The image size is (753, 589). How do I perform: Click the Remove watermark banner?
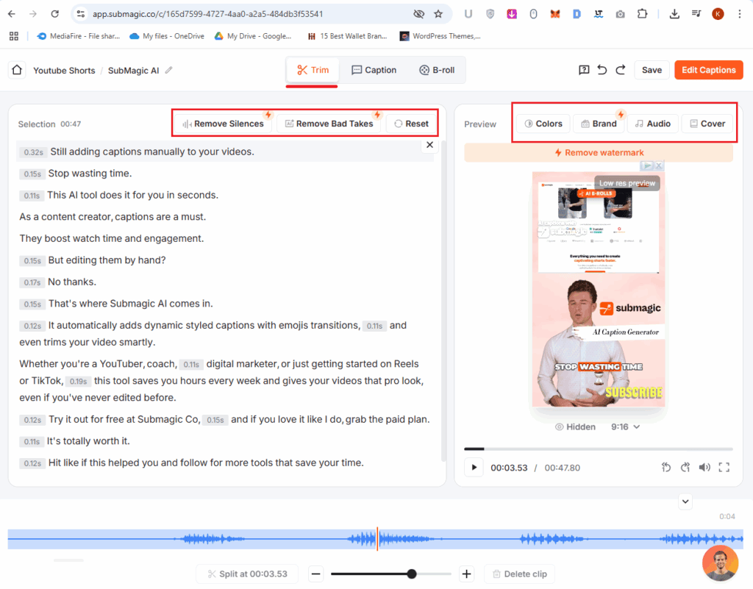point(599,153)
